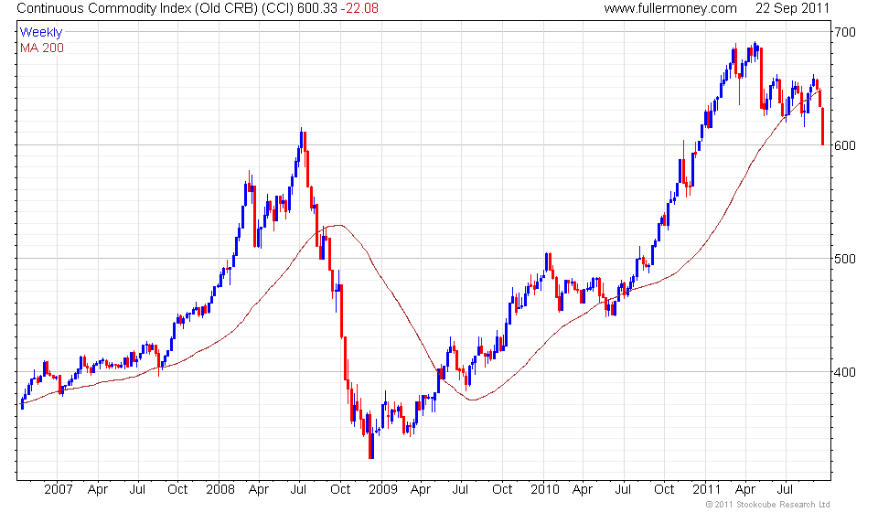The image size is (878, 512).
Task: Click the red change value -22.08
Action: click(x=359, y=8)
